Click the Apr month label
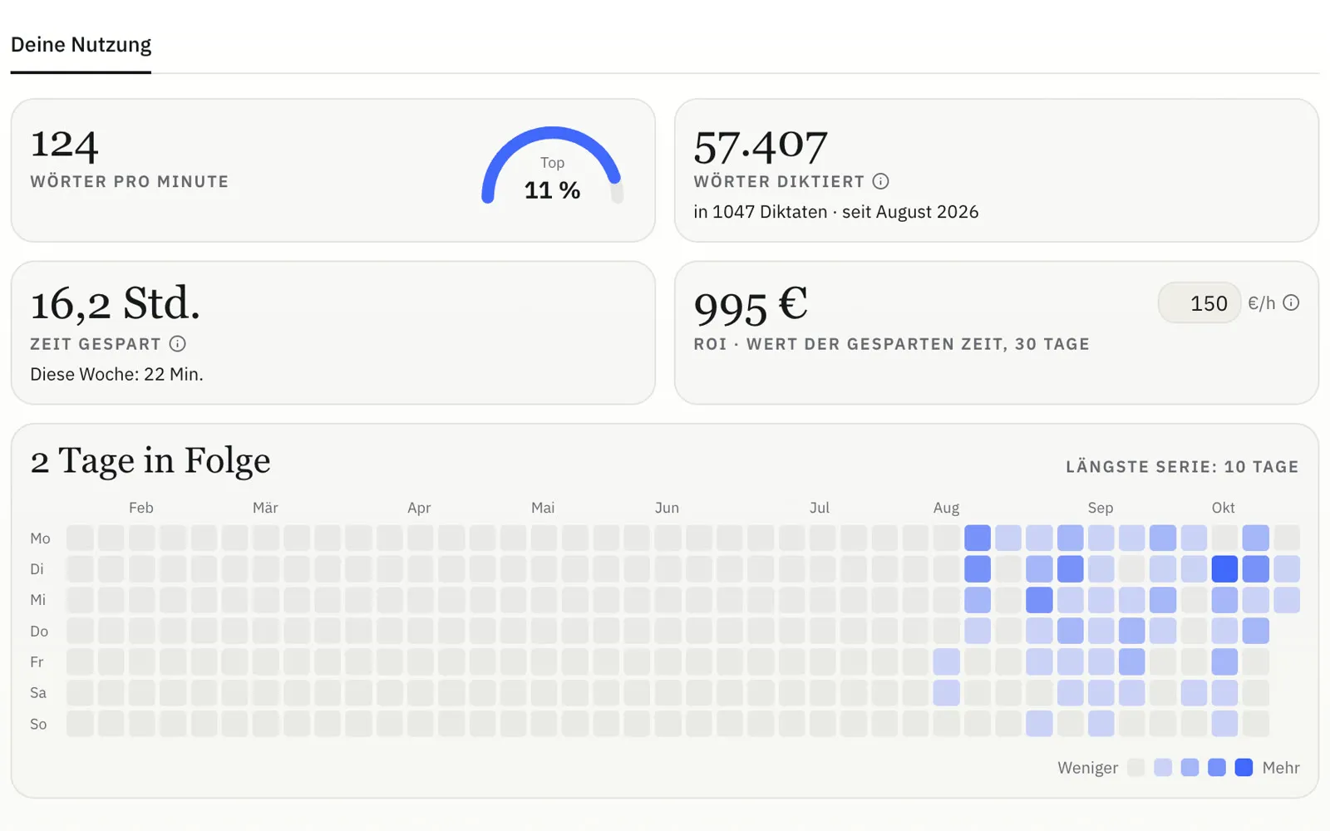This screenshot has height=831, width=1330. (x=419, y=508)
